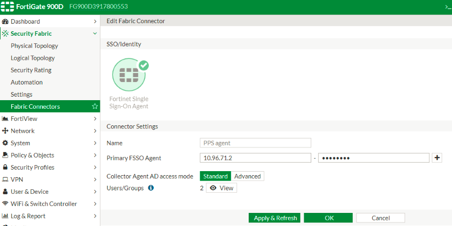
Task: Click the Network arrows icon
Action: [5, 130]
